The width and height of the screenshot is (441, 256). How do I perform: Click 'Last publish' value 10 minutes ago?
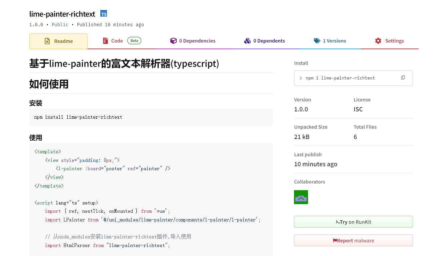pyautogui.click(x=316, y=164)
